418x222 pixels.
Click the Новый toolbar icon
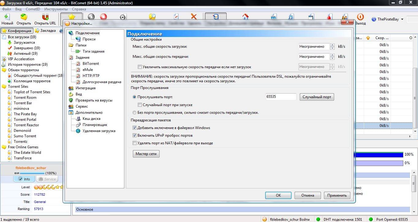[7, 17]
